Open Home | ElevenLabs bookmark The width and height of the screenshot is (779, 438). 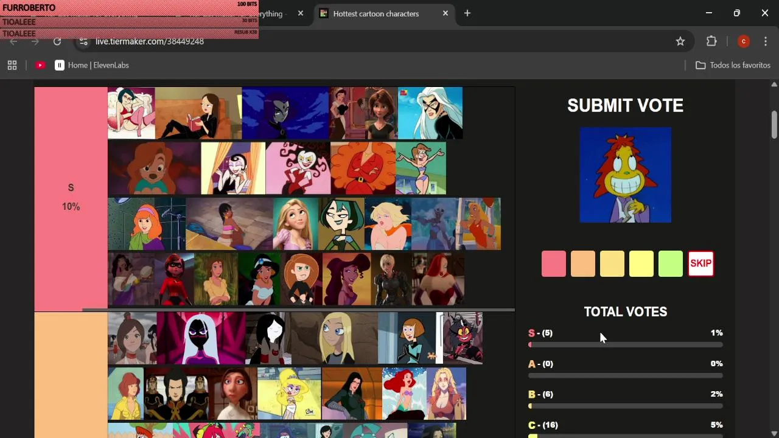(92, 65)
